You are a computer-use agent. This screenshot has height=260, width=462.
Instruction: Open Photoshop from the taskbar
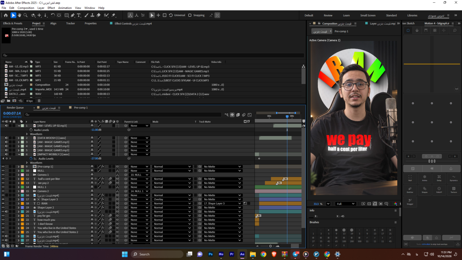coord(210,254)
